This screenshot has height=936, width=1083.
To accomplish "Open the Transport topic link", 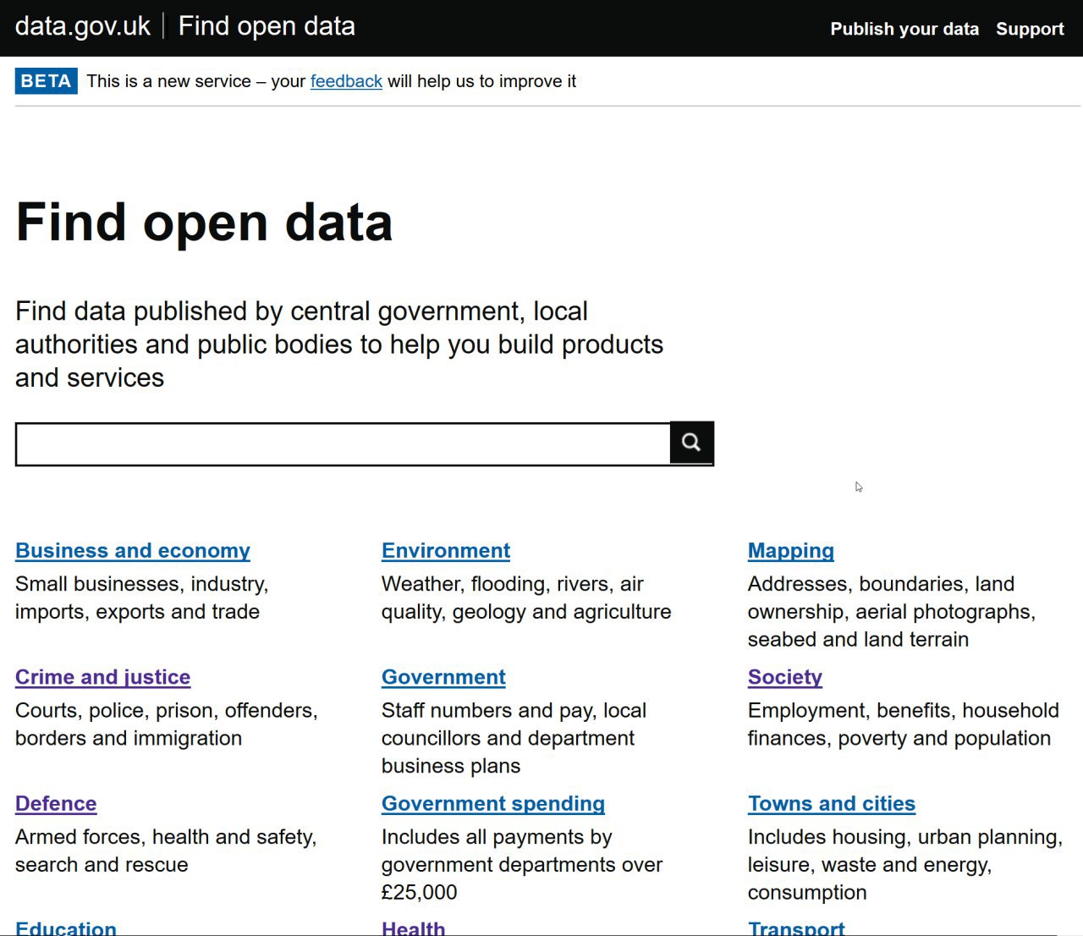I will tap(796, 928).
